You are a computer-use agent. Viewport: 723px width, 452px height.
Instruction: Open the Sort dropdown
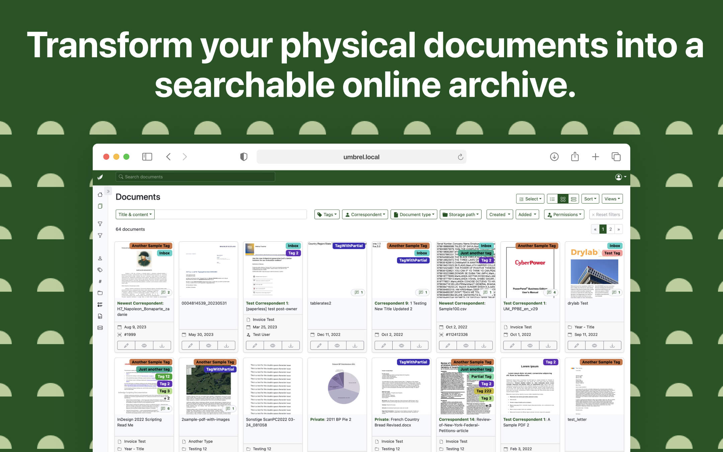pos(590,199)
